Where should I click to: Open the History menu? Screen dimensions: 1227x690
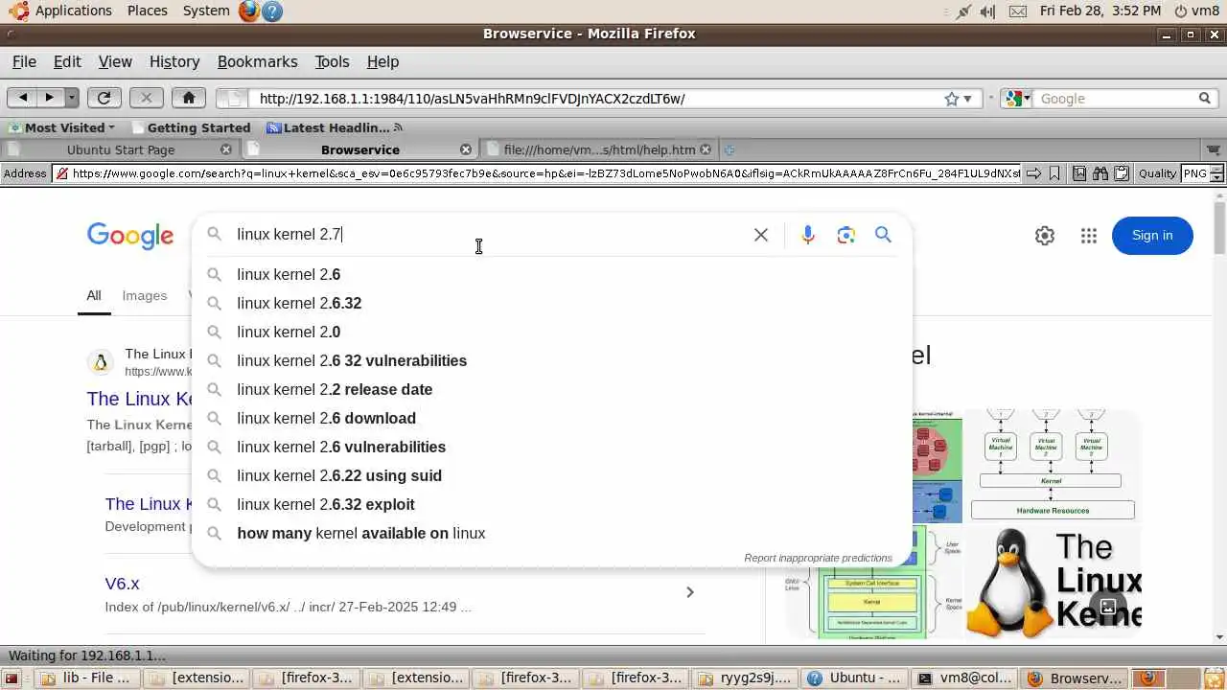pos(174,61)
